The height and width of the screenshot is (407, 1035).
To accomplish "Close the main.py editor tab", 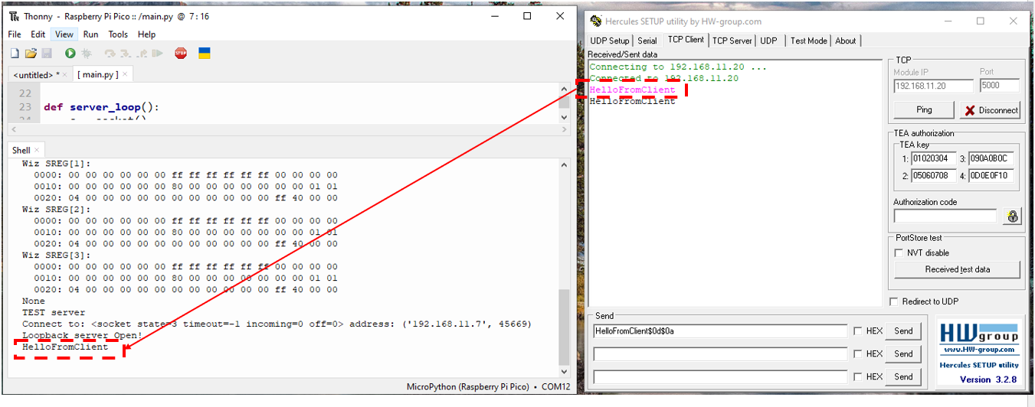I will click(126, 75).
